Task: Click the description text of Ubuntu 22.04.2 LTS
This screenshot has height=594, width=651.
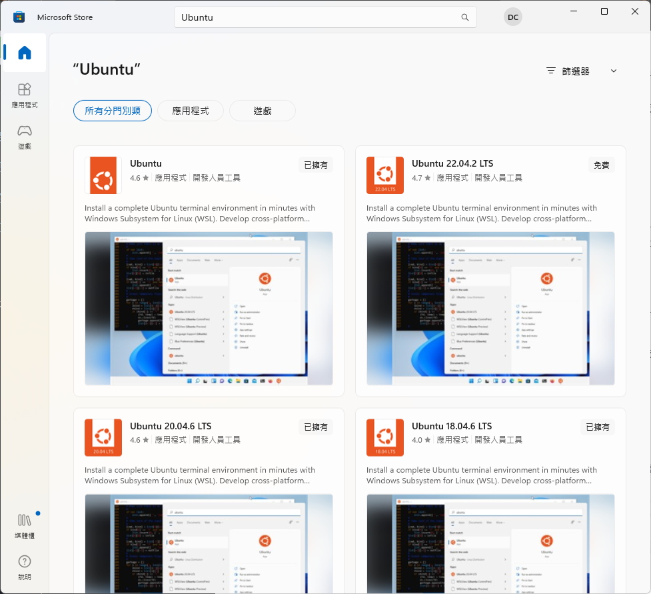Action: click(x=482, y=213)
